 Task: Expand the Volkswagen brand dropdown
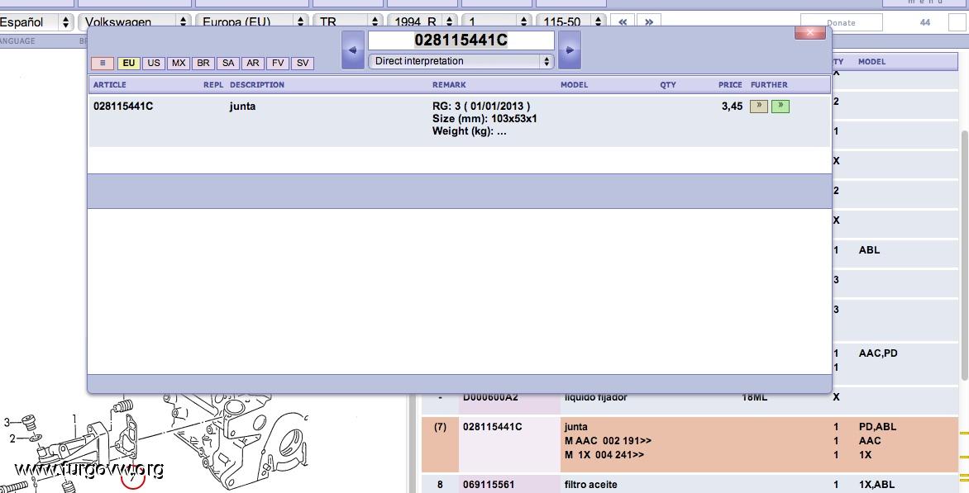135,22
